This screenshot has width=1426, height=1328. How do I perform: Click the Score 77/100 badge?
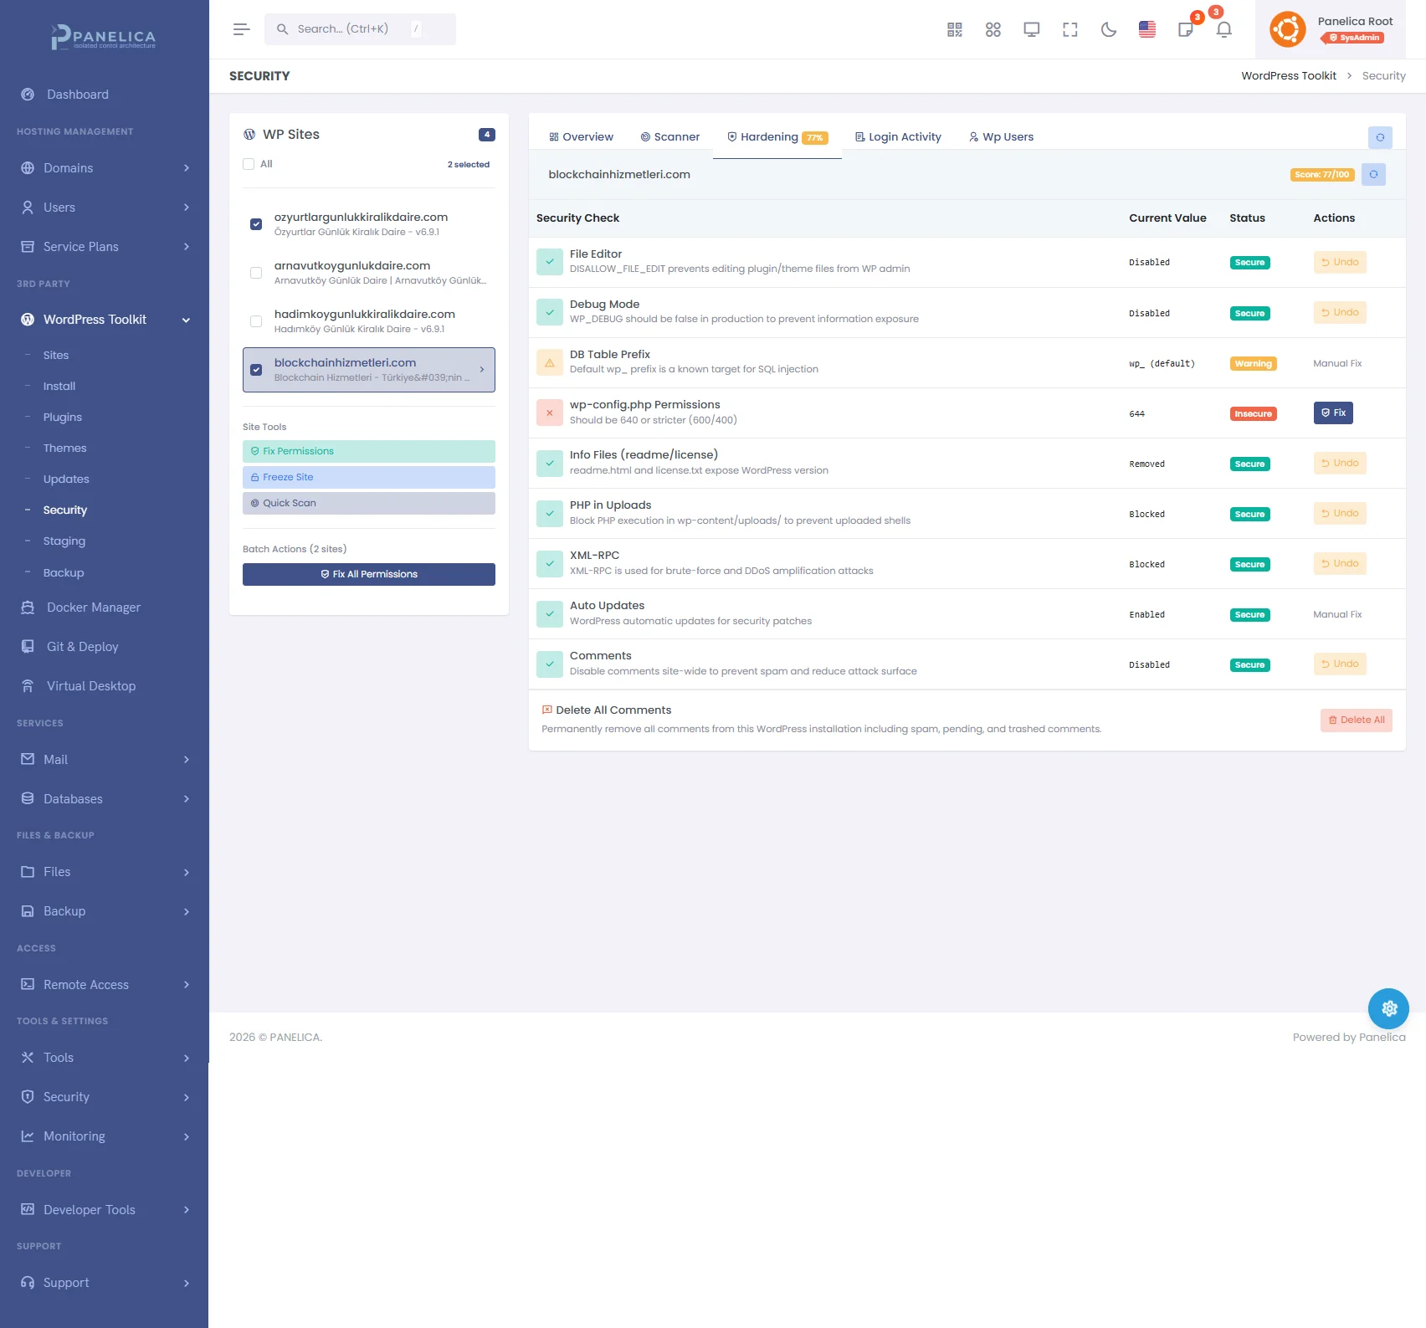tap(1321, 175)
